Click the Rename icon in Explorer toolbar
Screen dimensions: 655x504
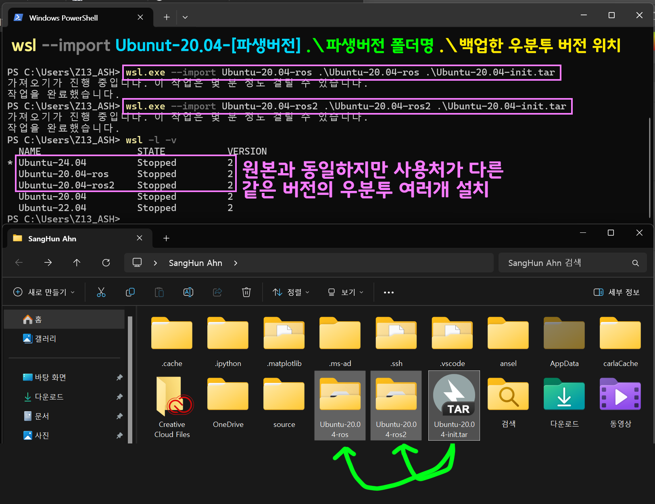188,292
